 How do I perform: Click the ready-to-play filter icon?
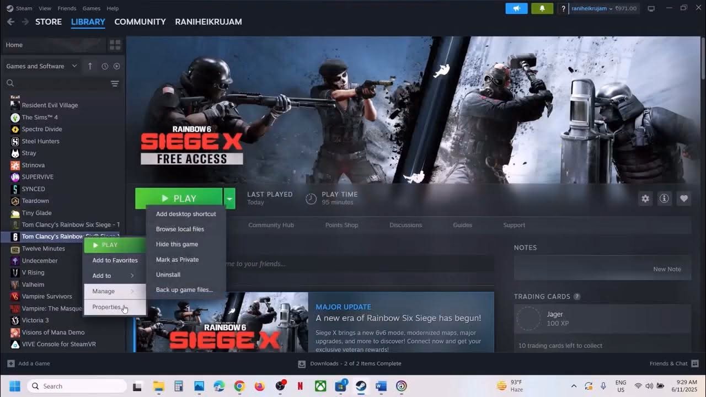tap(116, 66)
